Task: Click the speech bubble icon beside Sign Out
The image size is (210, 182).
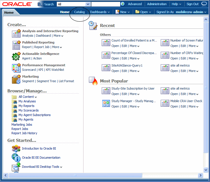Action: [204, 4]
